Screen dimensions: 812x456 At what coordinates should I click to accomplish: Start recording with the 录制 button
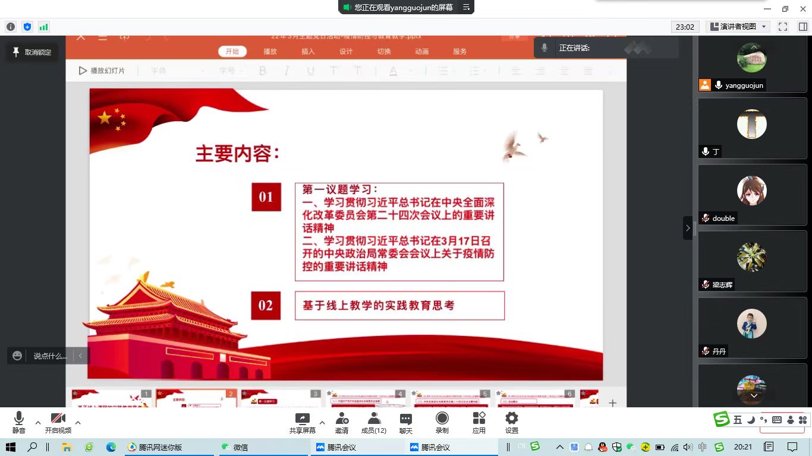coord(442,423)
